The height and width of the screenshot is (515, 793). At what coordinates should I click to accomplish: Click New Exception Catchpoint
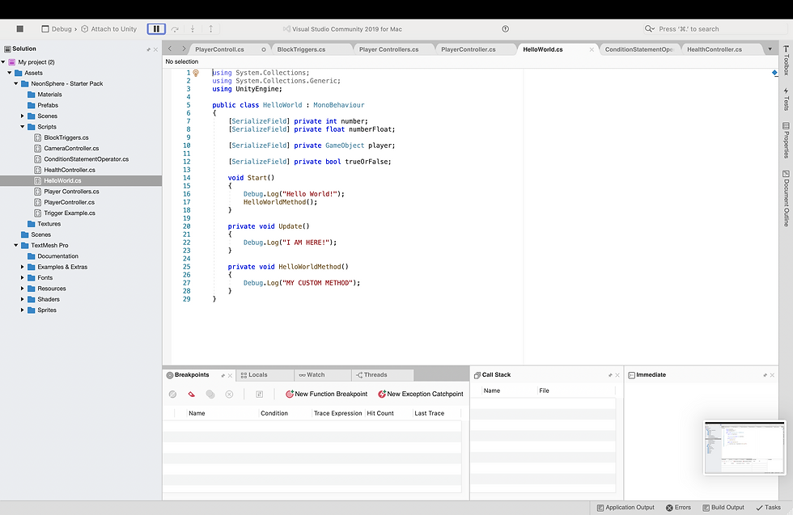click(420, 395)
